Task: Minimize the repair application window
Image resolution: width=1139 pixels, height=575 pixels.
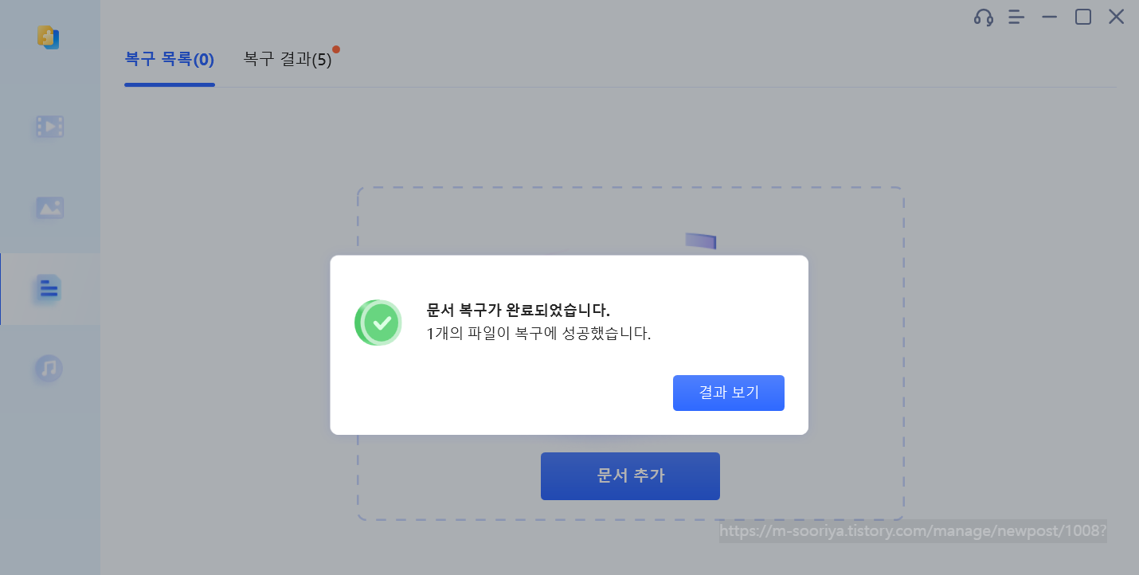Action: [1050, 17]
